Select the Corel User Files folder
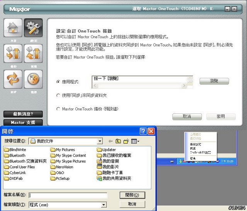 pos(20,167)
